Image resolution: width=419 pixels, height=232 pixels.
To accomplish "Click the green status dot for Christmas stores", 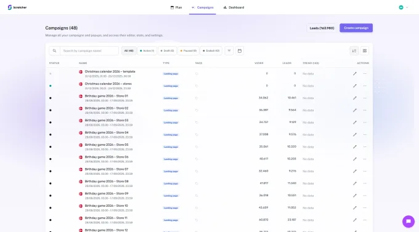I will click(51, 86).
